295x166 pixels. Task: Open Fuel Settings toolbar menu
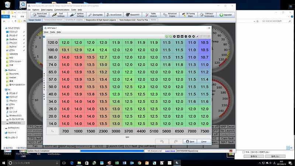point(59,15)
